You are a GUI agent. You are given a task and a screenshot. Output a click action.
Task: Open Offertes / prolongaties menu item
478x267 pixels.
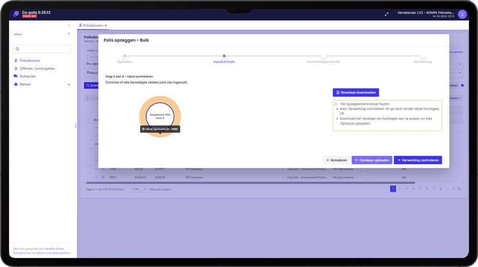click(37, 68)
